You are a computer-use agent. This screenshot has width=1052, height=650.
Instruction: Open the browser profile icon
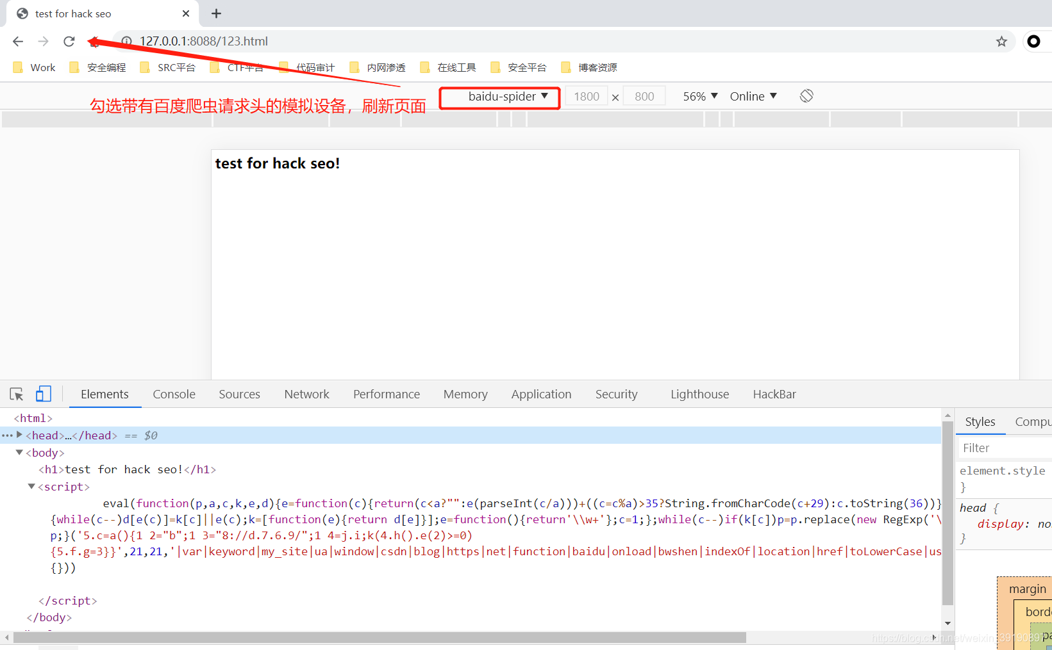(1033, 42)
